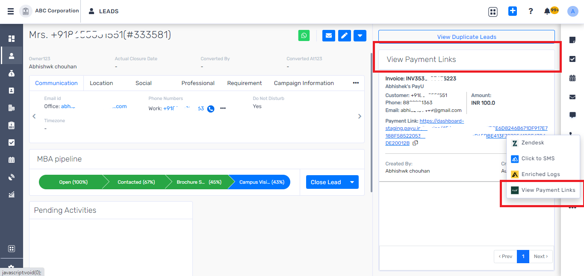Click the Campus Visit pipeline stage
The image size is (584, 276).
pyautogui.click(x=261, y=182)
